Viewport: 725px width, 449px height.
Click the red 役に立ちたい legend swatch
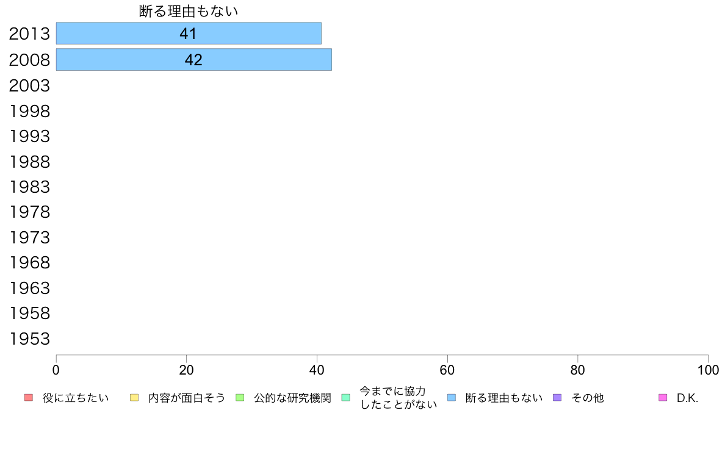point(29,398)
